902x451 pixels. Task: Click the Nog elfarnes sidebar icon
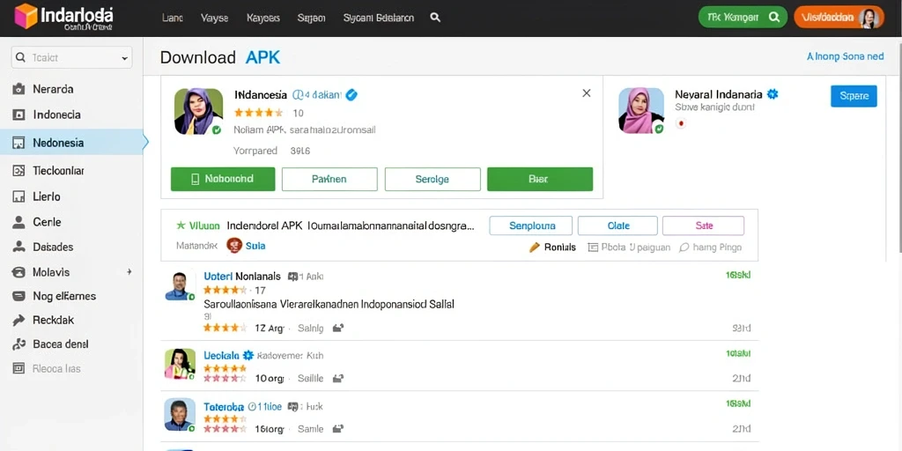(x=19, y=296)
